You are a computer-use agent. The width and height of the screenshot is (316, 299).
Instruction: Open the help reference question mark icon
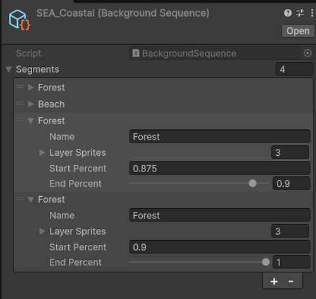288,13
